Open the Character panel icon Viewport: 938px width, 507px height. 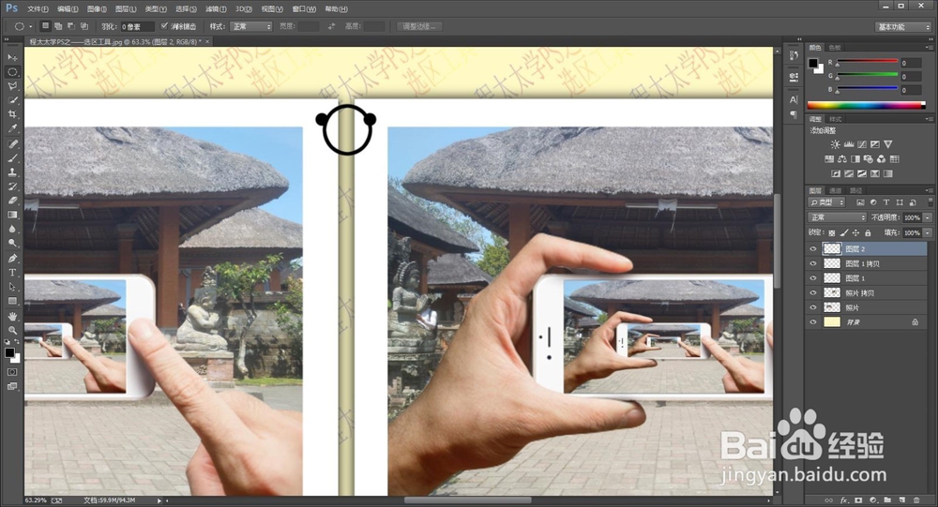click(794, 99)
